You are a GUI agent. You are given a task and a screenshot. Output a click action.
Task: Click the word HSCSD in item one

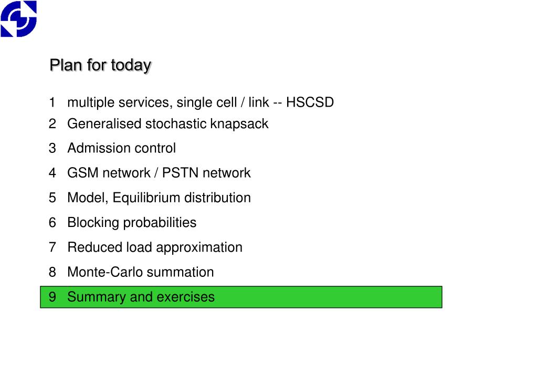(x=310, y=102)
